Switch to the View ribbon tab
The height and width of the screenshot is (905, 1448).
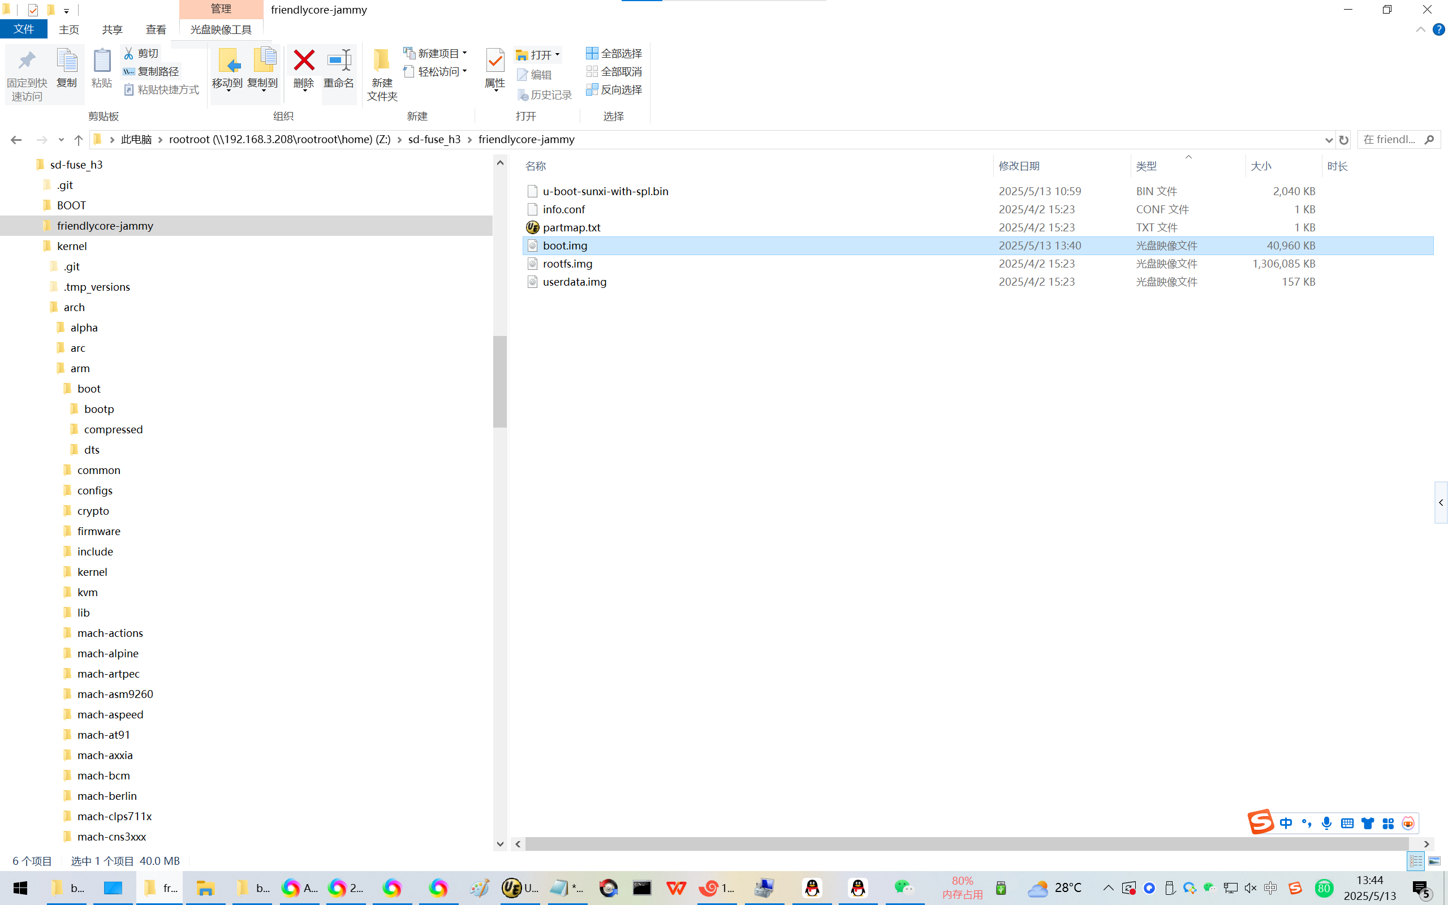point(156,29)
